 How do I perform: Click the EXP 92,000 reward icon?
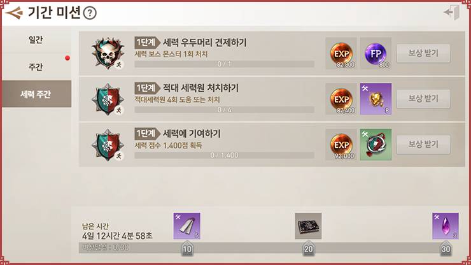click(x=341, y=145)
